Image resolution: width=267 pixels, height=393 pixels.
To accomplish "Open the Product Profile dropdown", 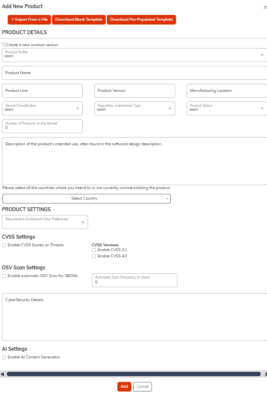I will [134, 55].
